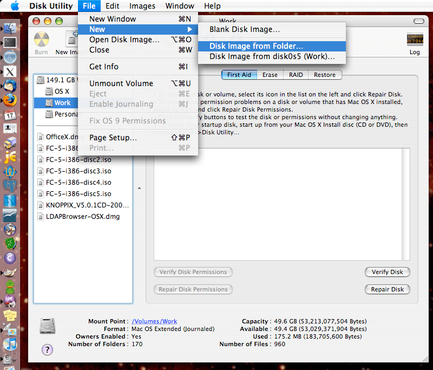Select Close in the File menu
433x370 pixels.
pos(138,50)
